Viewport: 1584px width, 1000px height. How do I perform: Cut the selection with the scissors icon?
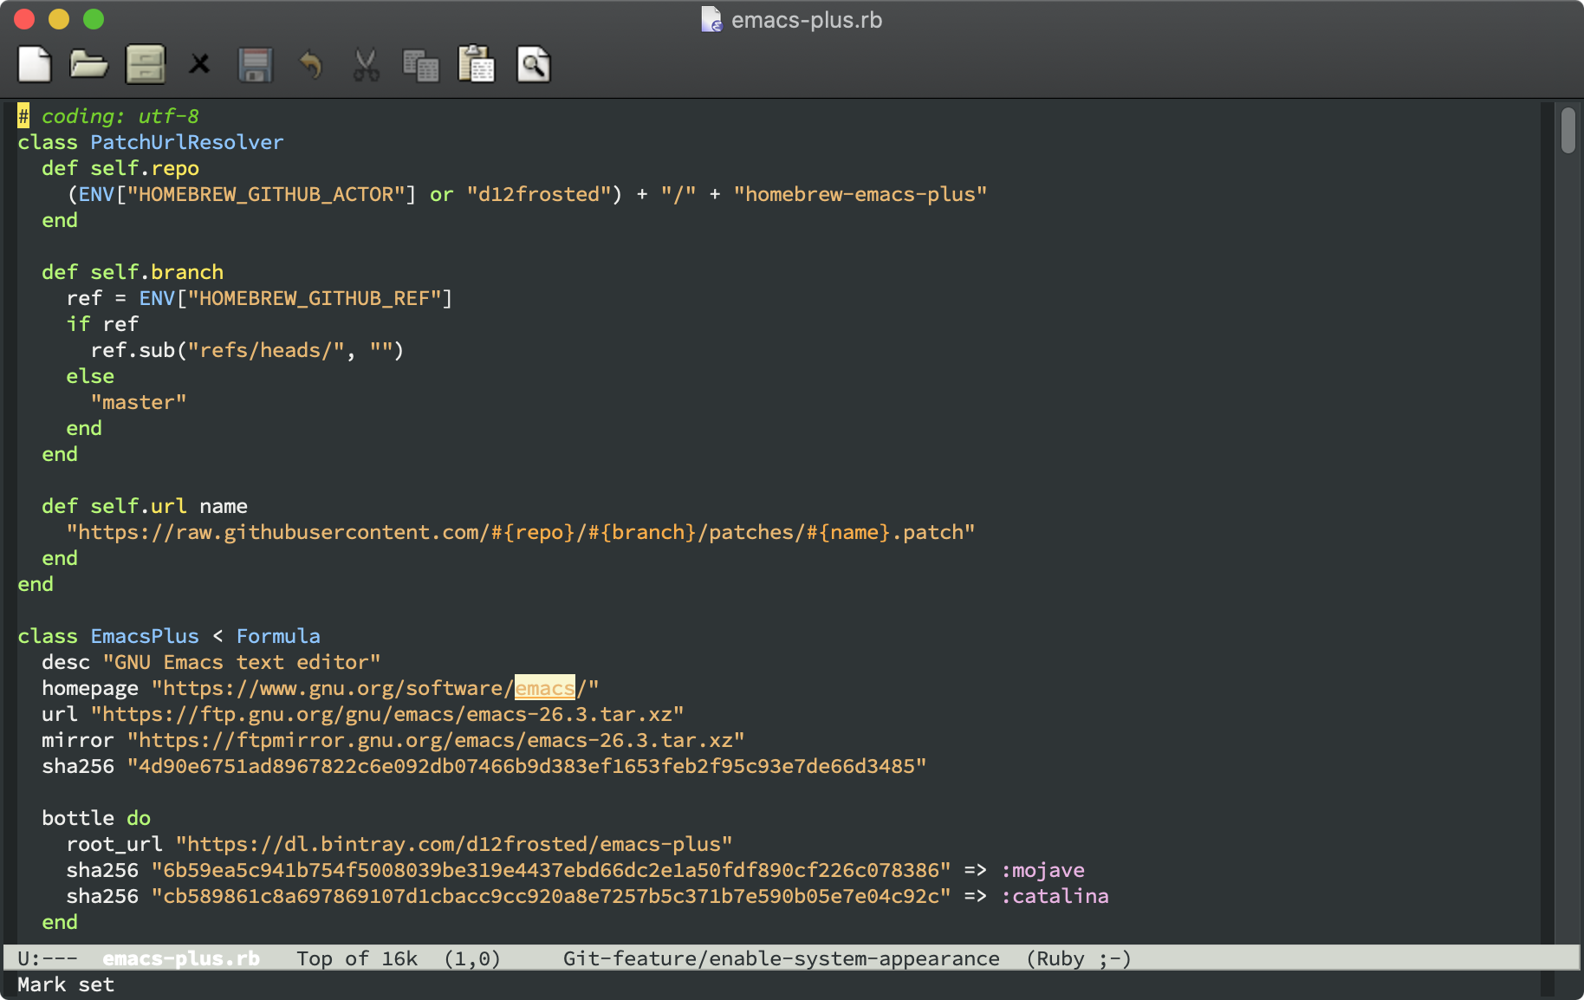tap(366, 65)
